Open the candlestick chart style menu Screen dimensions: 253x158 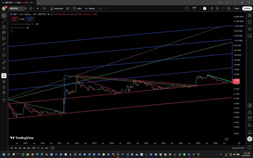pos(45,9)
